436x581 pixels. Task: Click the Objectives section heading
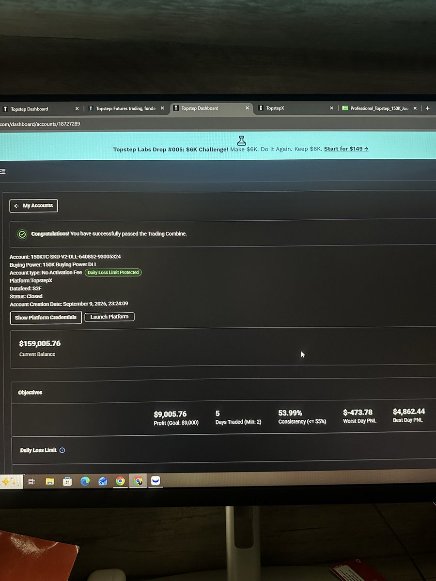[30, 393]
